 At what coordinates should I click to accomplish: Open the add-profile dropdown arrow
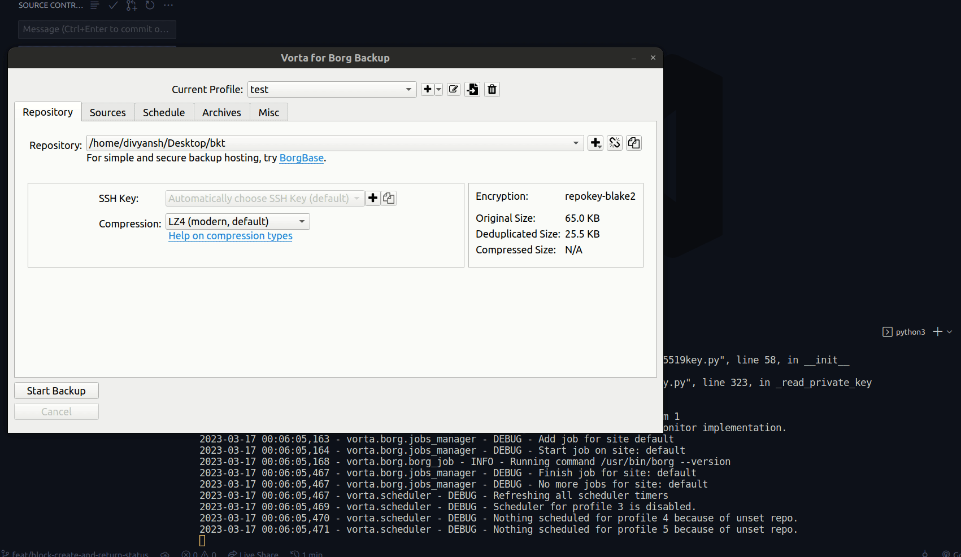[439, 89]
